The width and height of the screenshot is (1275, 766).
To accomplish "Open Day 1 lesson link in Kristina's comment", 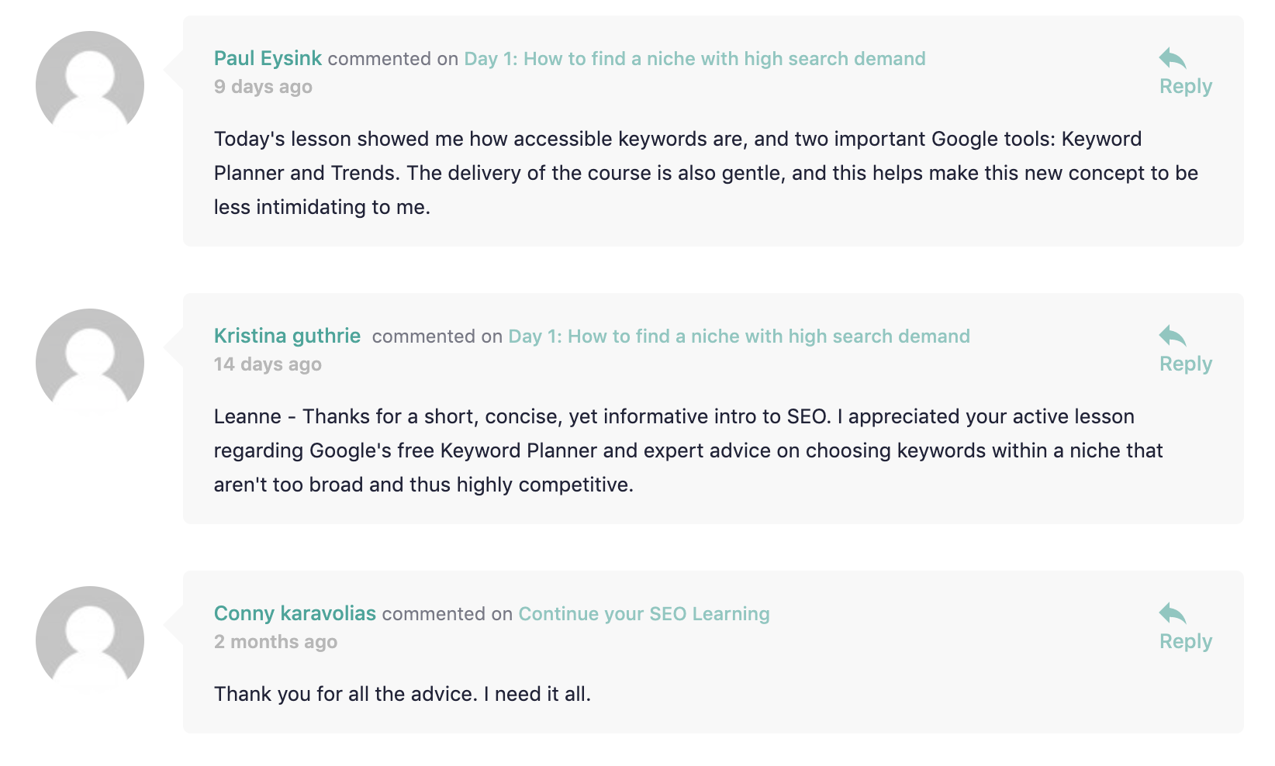I will pos(739,336).
